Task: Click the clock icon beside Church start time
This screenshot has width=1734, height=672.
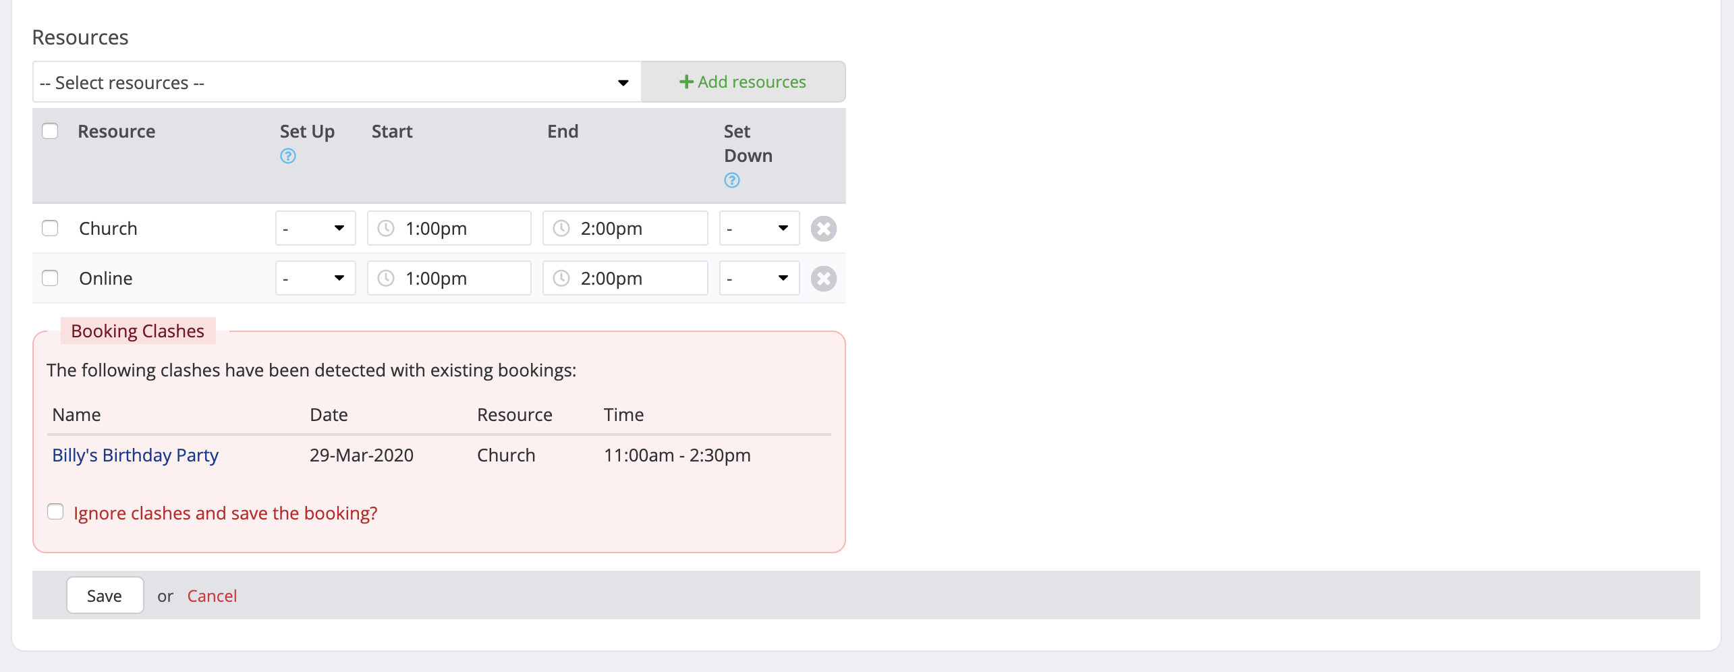Action: coord(386,228)
